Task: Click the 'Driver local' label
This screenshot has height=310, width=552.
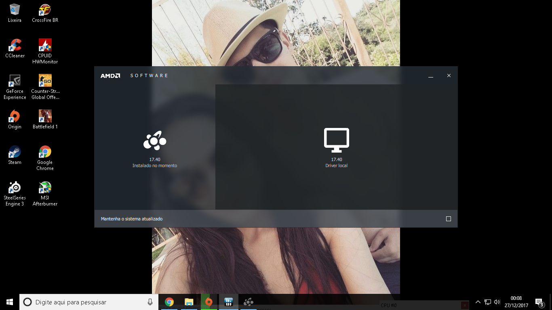Action: coord(337,166)
